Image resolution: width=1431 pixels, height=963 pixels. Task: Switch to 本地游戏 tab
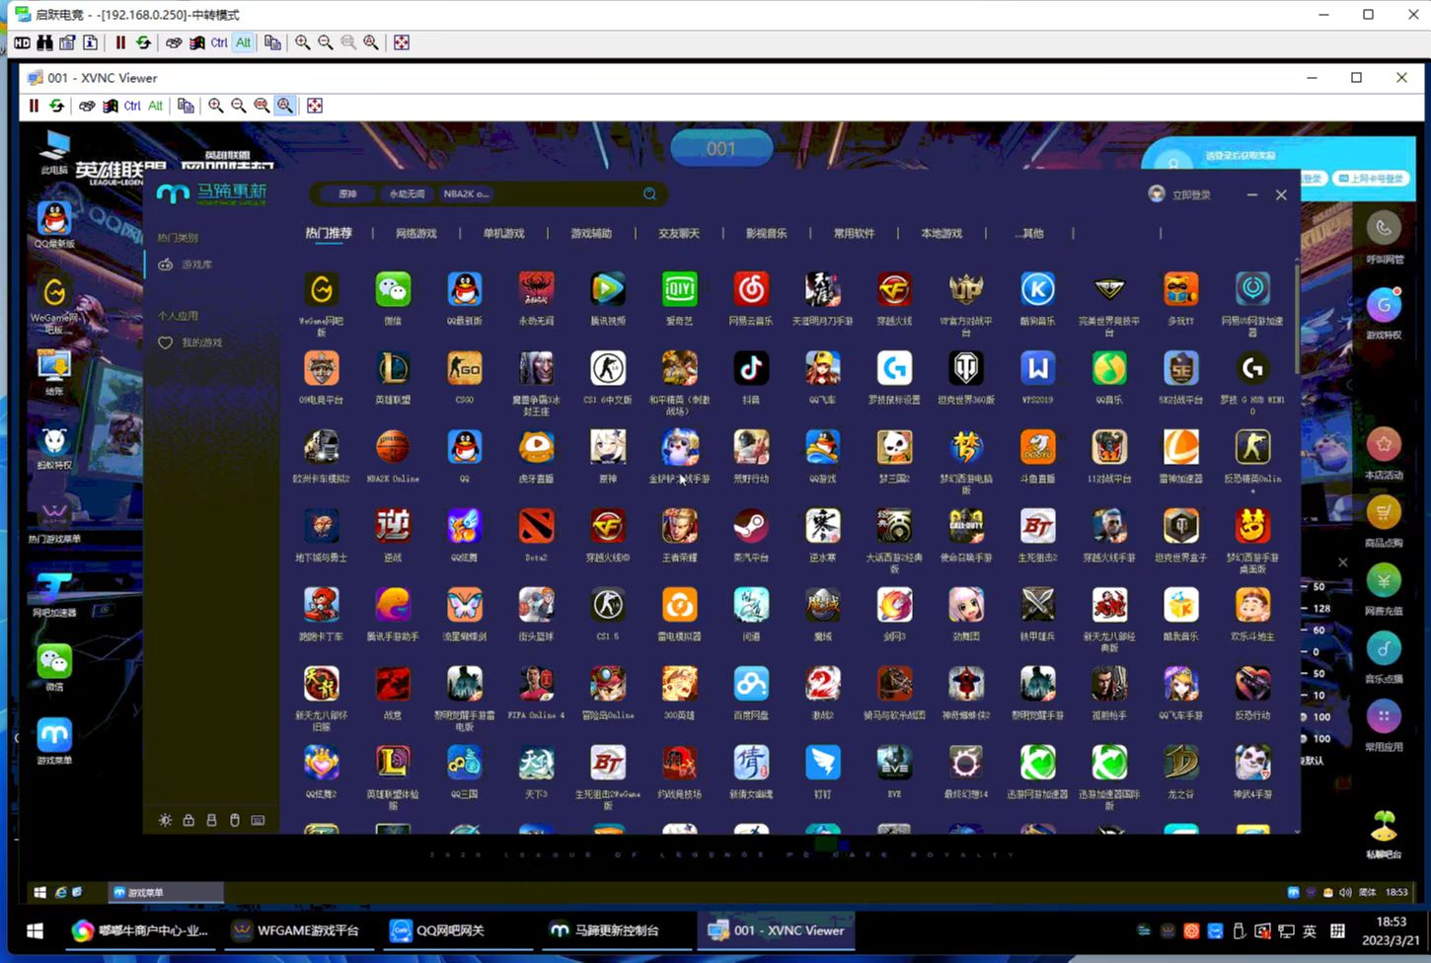click(941, 234)
